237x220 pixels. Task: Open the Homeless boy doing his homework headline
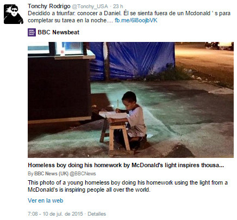(126, 165)
